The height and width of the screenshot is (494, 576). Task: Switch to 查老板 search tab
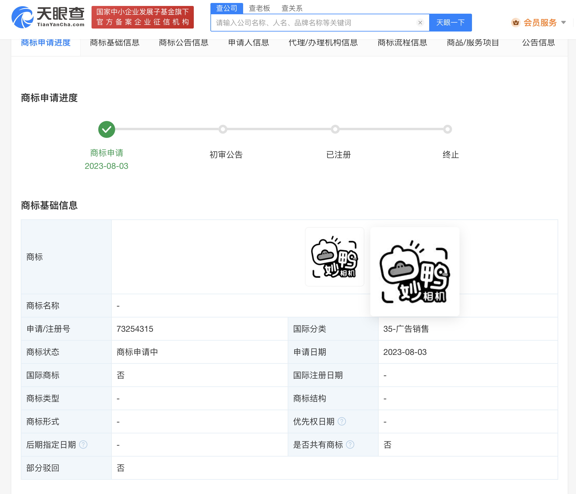click(259, 8)
